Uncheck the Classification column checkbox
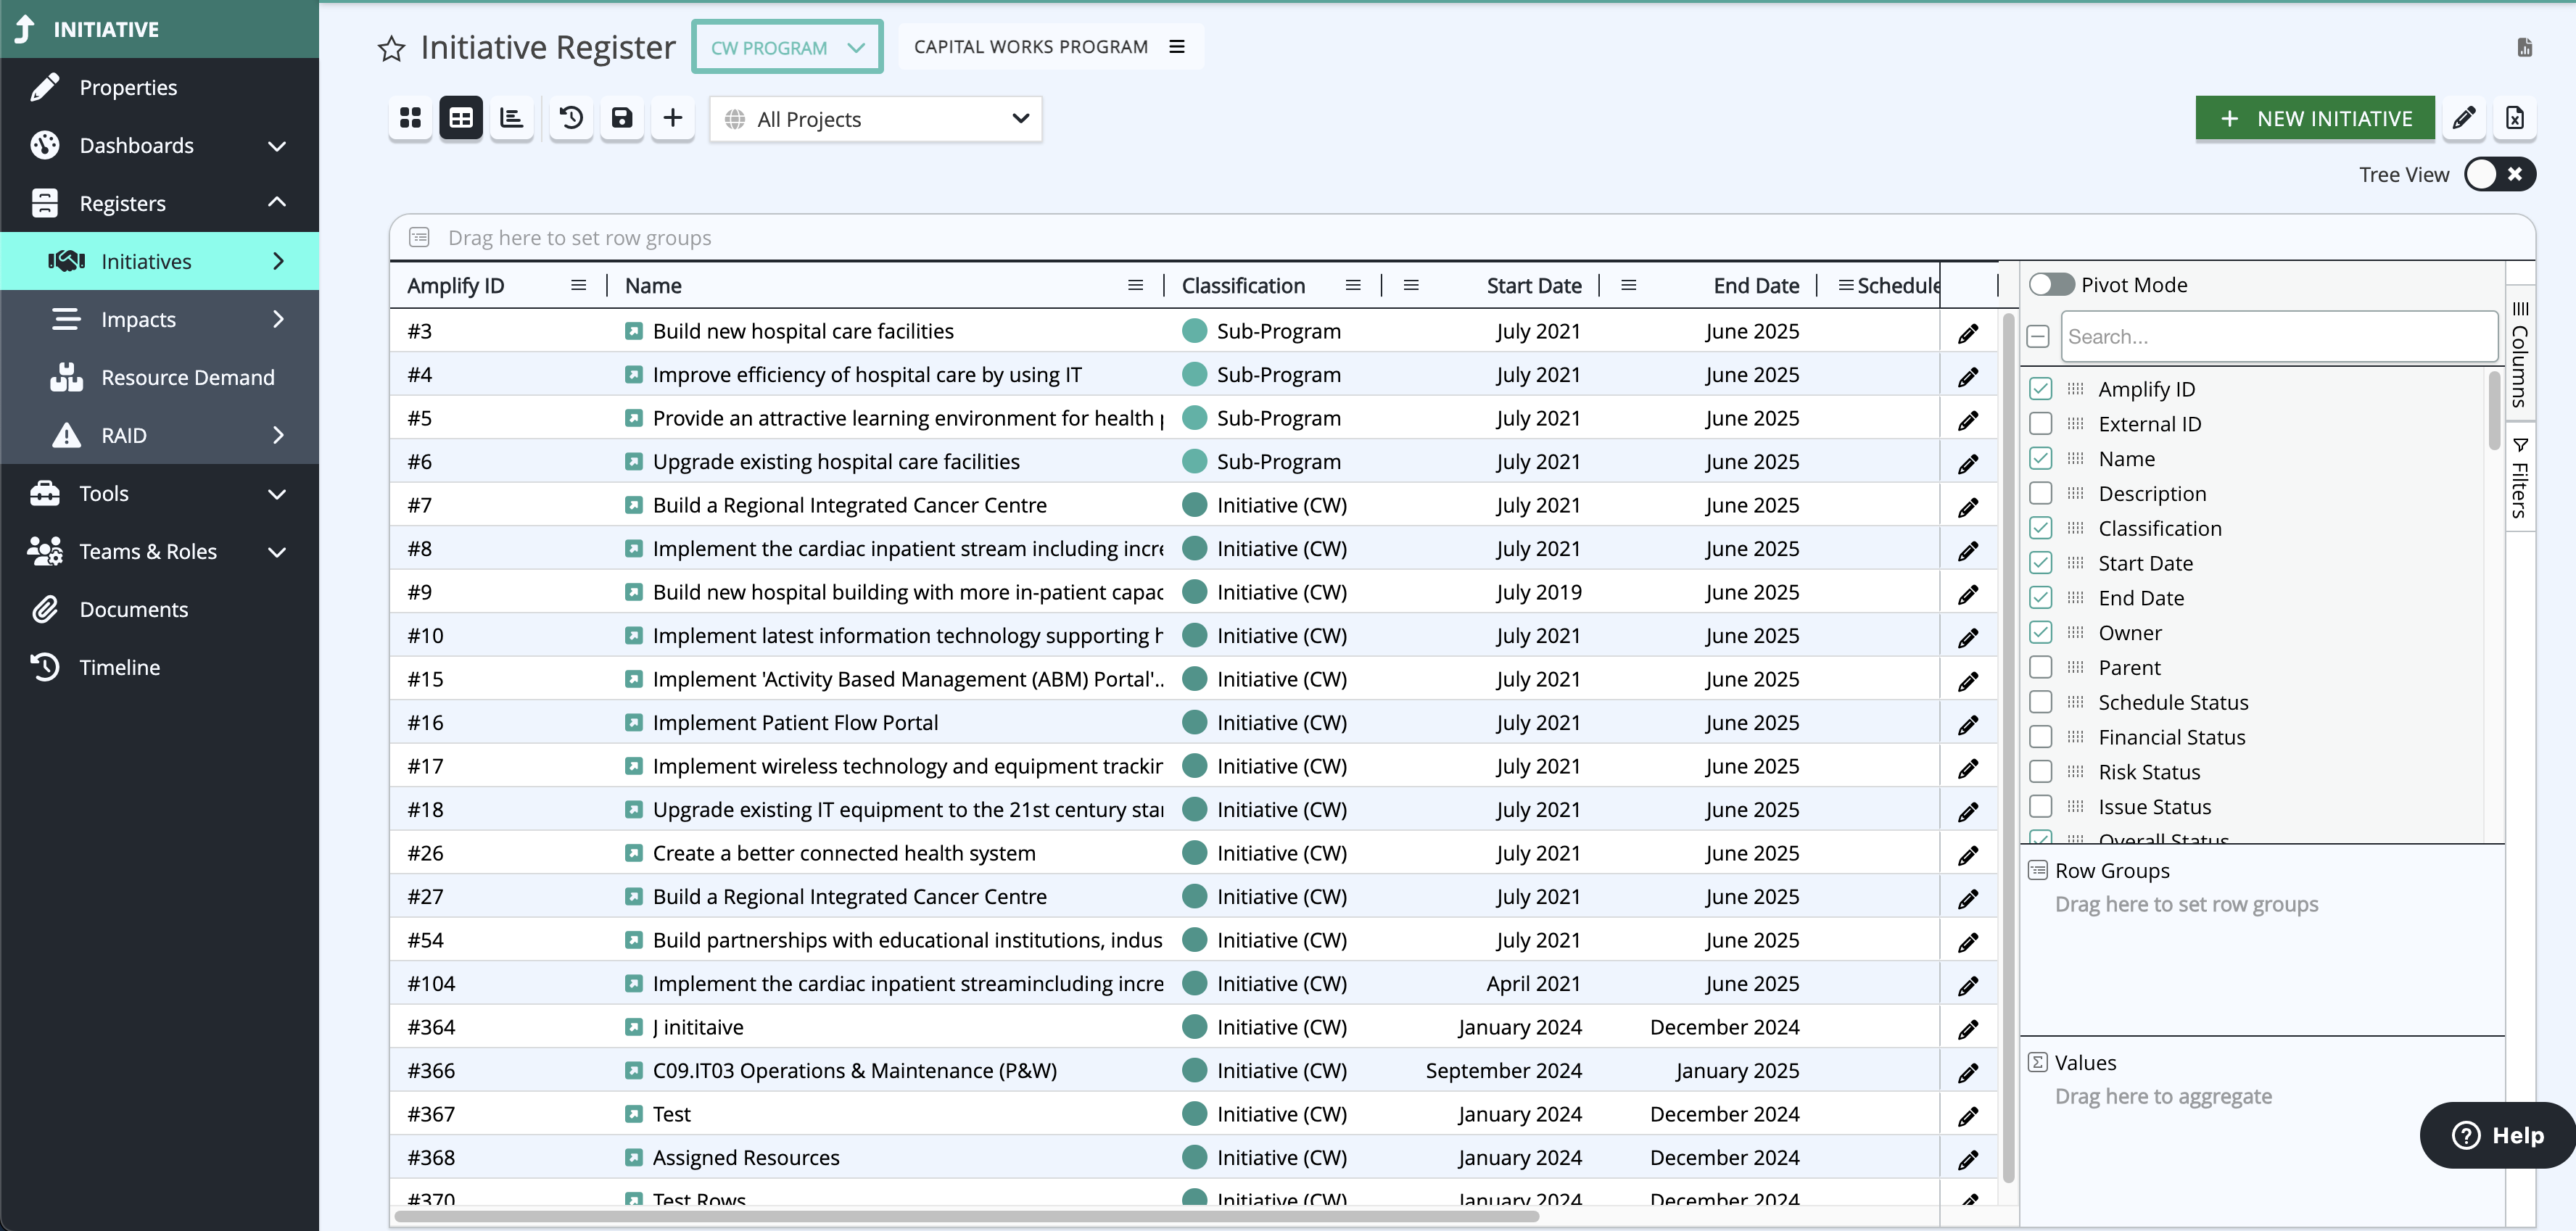 [2040, 528]
